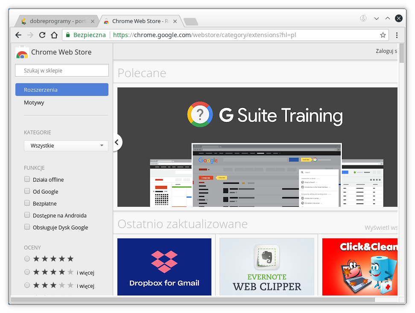Viewport: 415px width, 313px height.
Task: Select the five-star rating filter
Action: (27, 258)
